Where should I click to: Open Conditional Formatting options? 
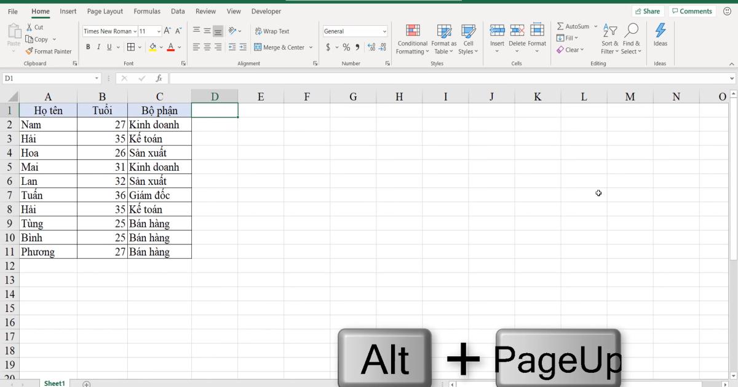[x=412, y=40]
